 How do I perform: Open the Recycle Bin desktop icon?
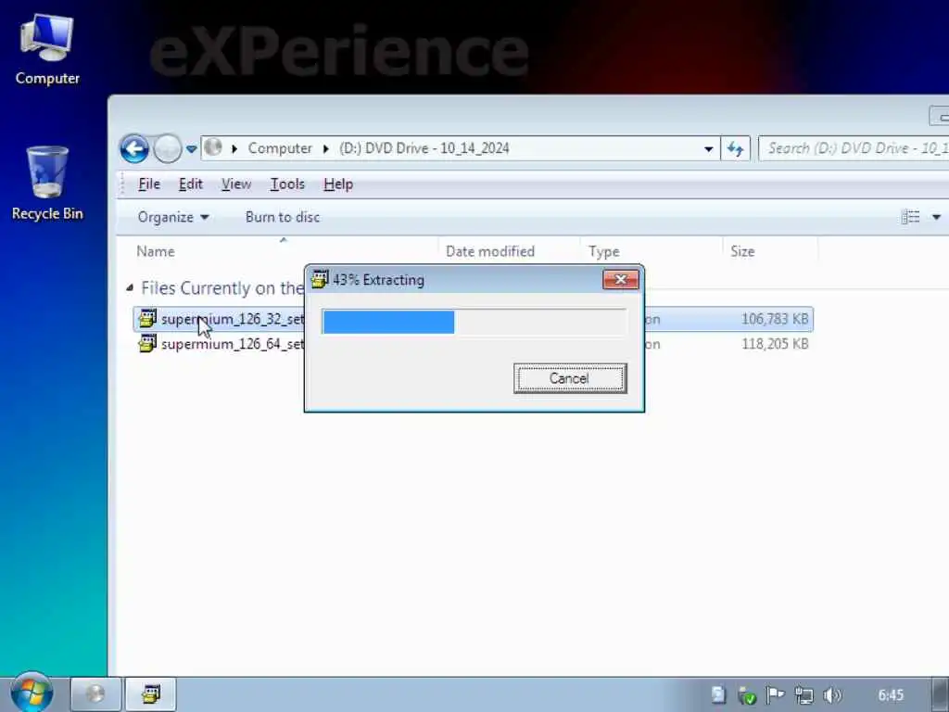point(47,184)
